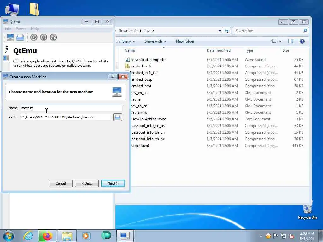Click New folder in Explorer toolbar
Image resolution: width=323 pixels, height=242 pixels.
[185, 41]
